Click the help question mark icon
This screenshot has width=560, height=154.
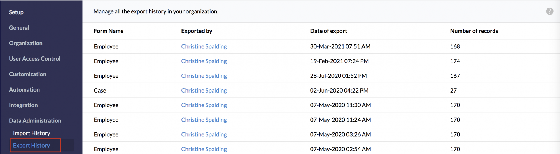click(x=549, y=11)
